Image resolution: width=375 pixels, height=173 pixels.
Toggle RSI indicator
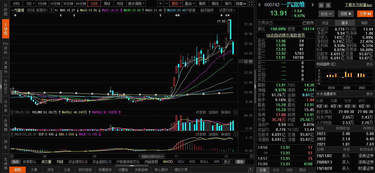[x=192, y=162]
